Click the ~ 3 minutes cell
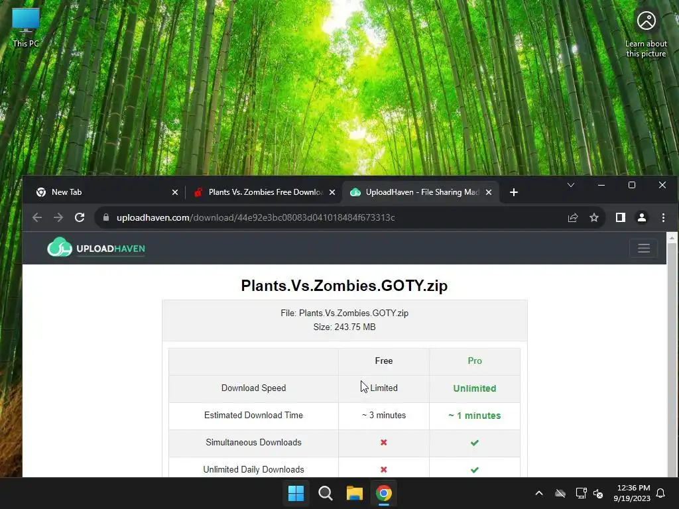679x509 pixels. pyautogui.click(x=384, y=415)
